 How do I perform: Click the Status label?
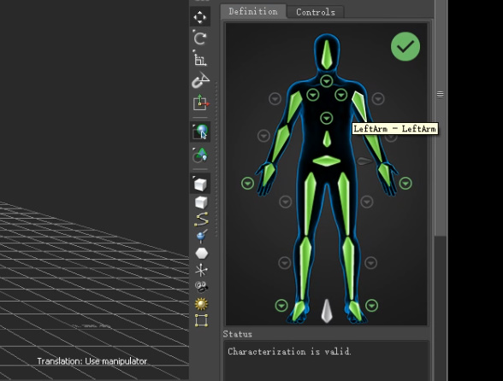point(238,334)
